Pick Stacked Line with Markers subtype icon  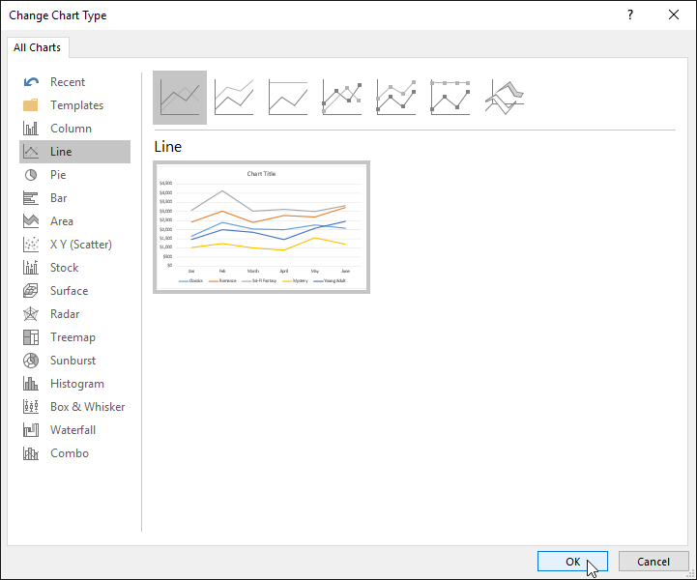point(396,98)
